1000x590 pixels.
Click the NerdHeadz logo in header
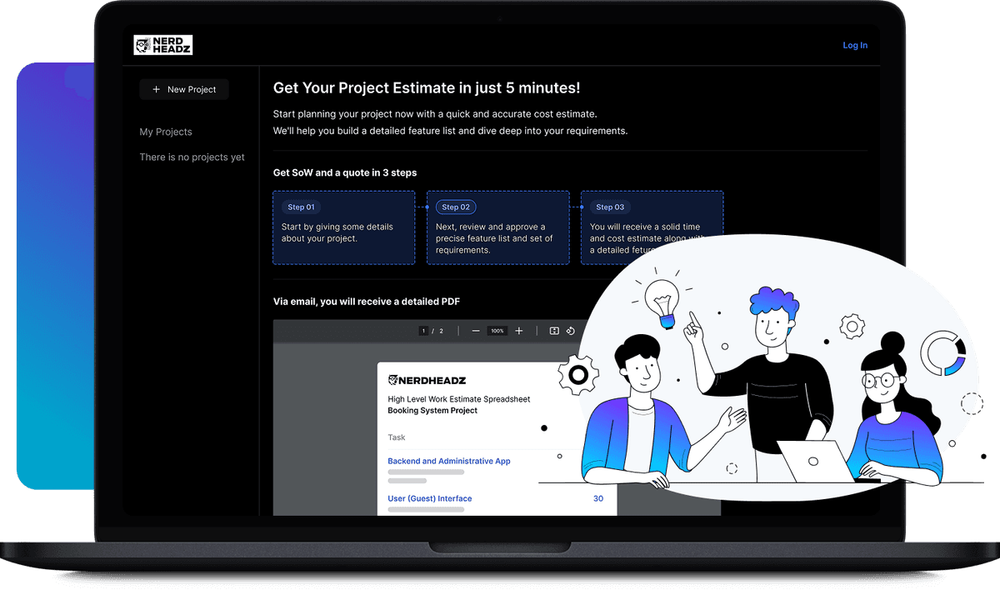(x=163, y=45)
